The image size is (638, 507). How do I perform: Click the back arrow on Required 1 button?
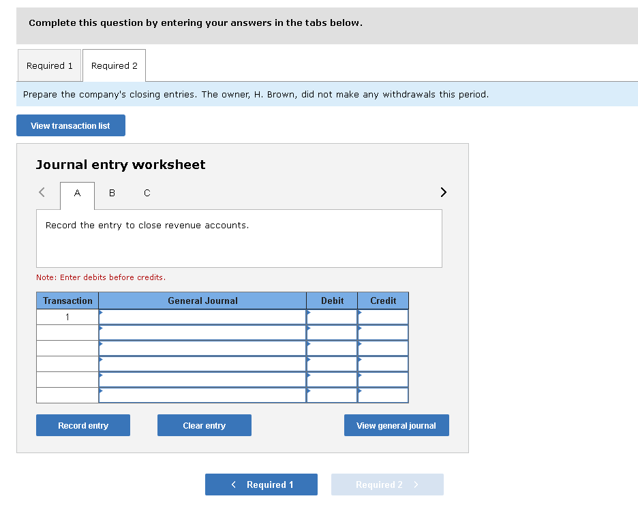click(x=234, y=485)
